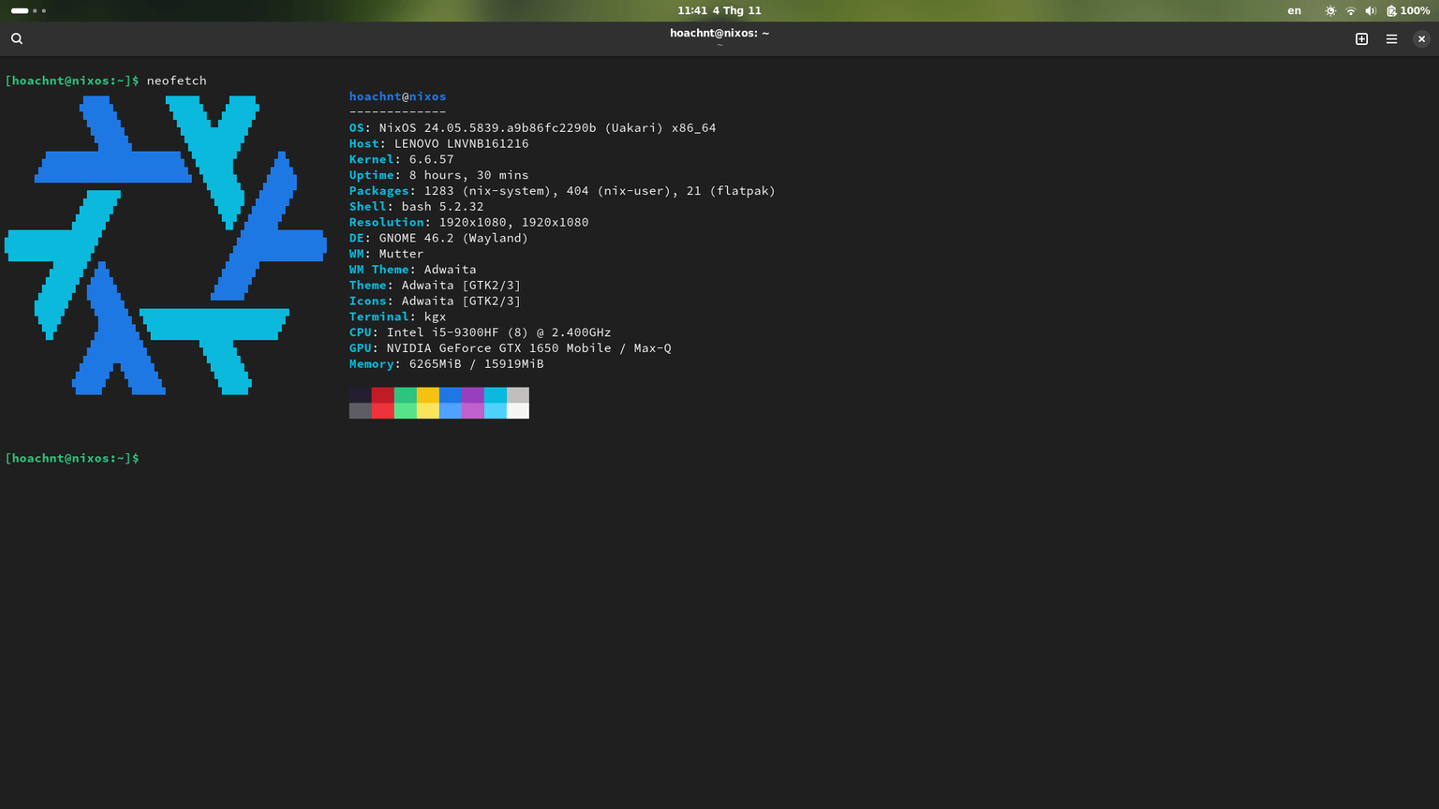The height and width of the screenshot is (809, 1439).
Task: Click the Packages line with 1283 (nix-system)
Action: pos(562,191)
